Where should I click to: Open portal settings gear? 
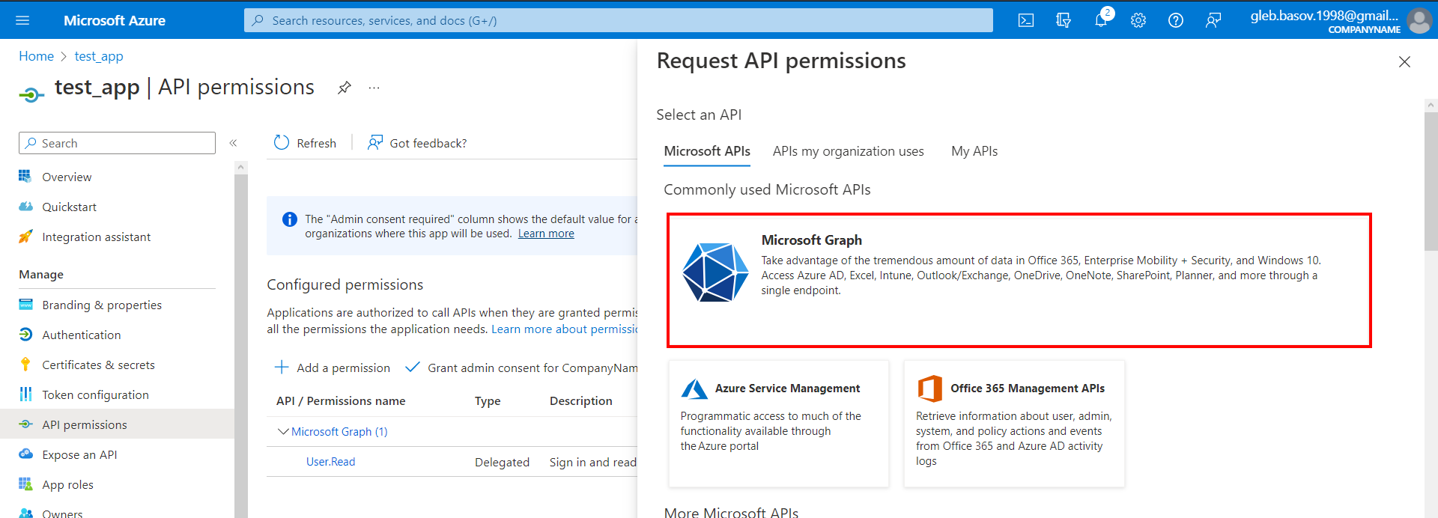click(x=1138, y=20)
